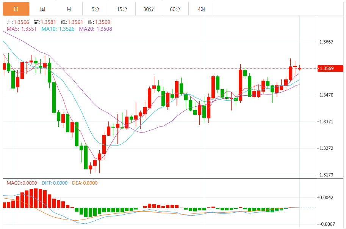Viewport: 346px width, 229px height.
Task: Open the 15分 timeframe tab
Action: point(122,9)
